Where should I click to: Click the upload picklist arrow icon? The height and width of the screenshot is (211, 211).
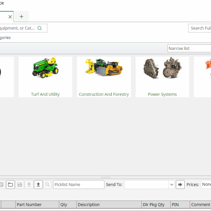point(38,185)
